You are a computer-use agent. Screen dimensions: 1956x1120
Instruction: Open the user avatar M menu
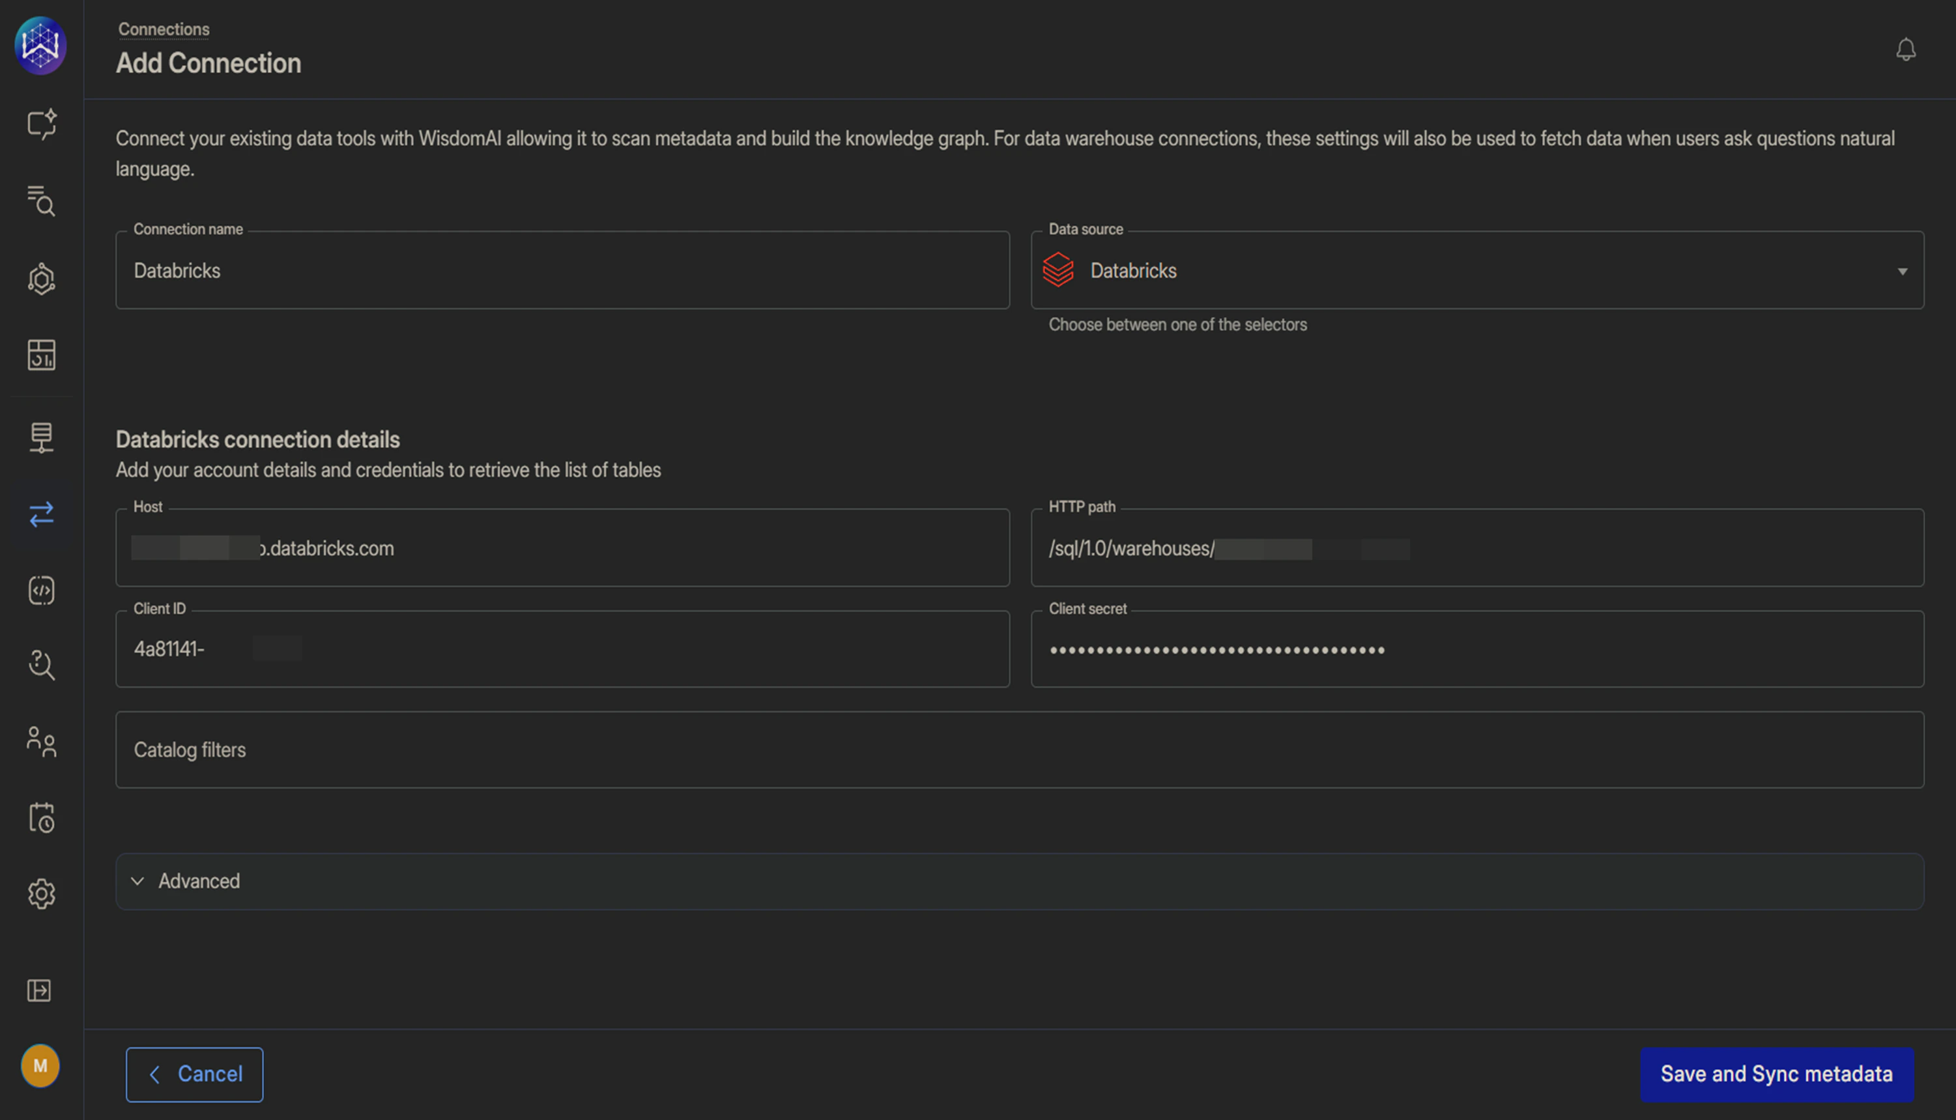click(x=40, y=1065)
